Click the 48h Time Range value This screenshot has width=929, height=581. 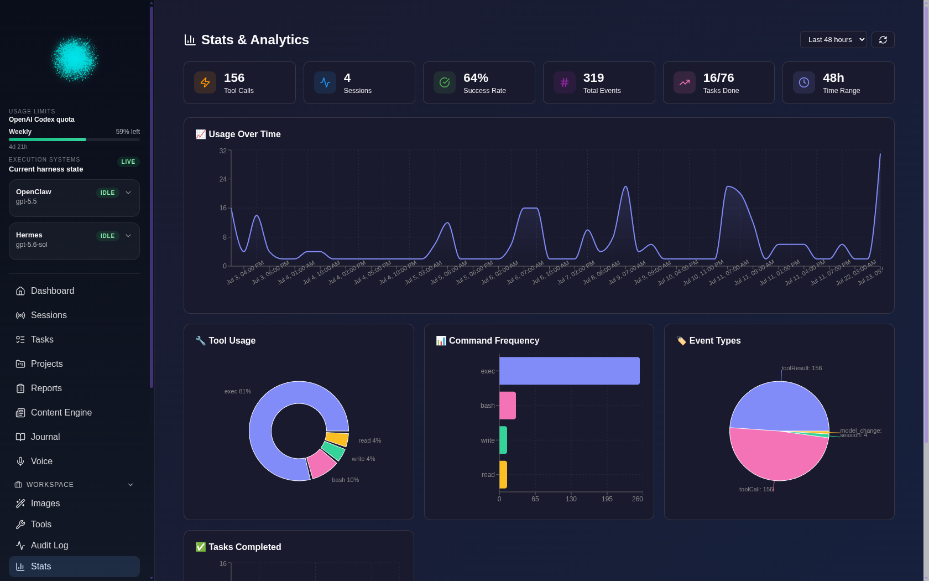[x=833, y=78]
